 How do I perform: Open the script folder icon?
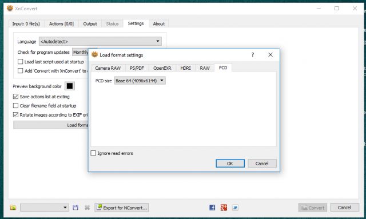pos(13,208)
